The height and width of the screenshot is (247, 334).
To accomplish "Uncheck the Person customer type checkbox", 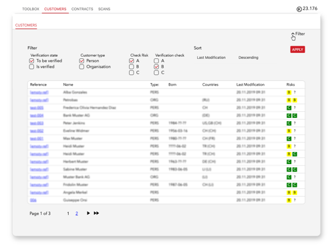I will pos(81,61).
